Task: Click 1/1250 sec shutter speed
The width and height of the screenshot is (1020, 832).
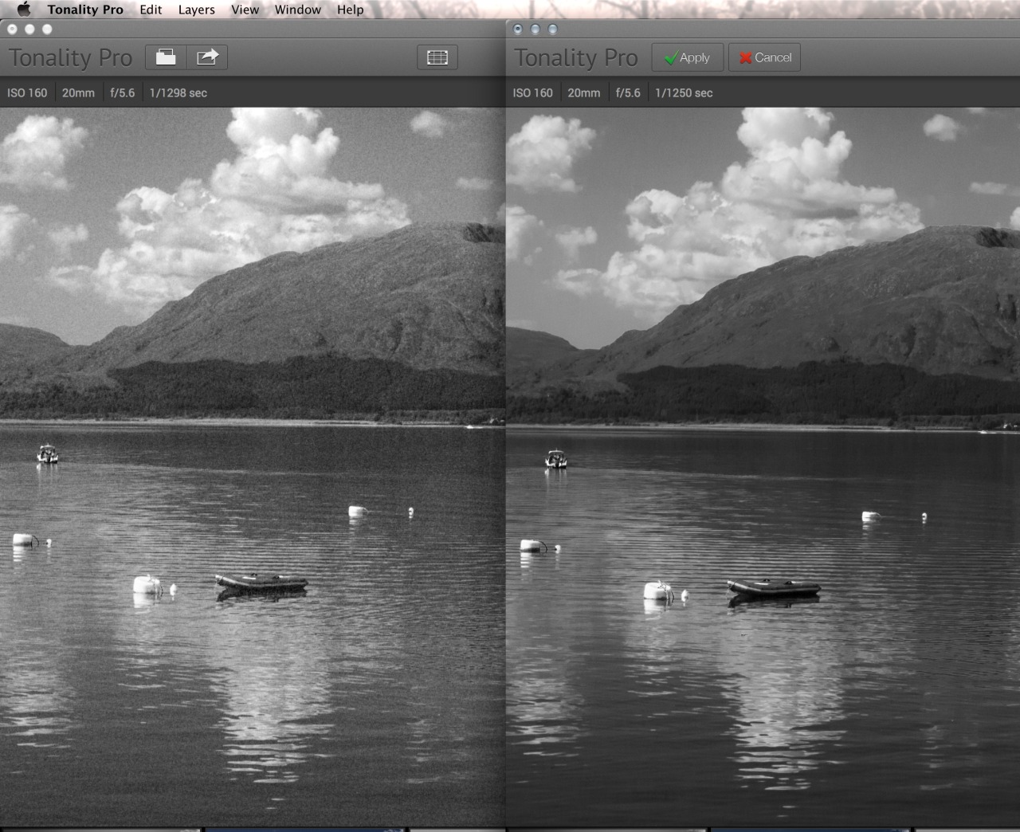Action: coord(684,93)
